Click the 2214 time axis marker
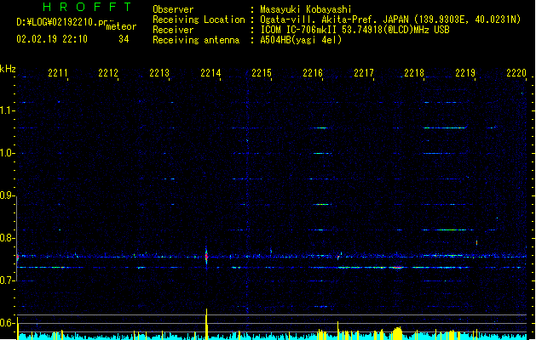Viewport: 536px width, 340px height. click(x=210, y=73)
